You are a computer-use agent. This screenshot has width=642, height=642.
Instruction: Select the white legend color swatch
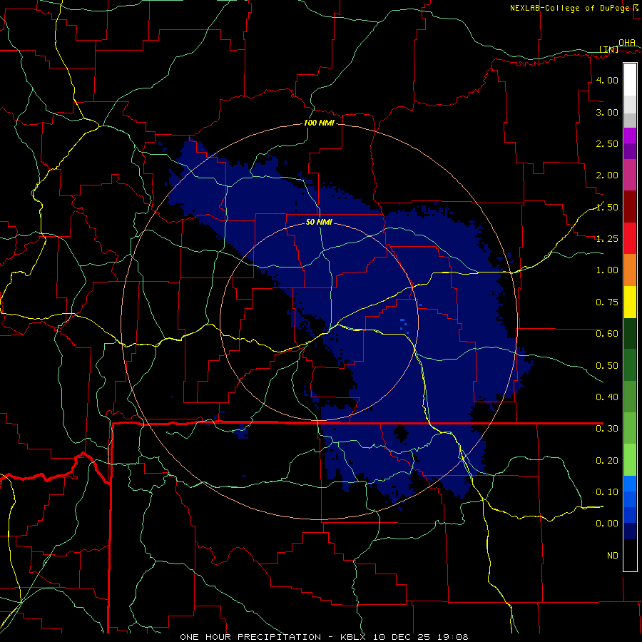pyautogui.click(x=630, y=80)
